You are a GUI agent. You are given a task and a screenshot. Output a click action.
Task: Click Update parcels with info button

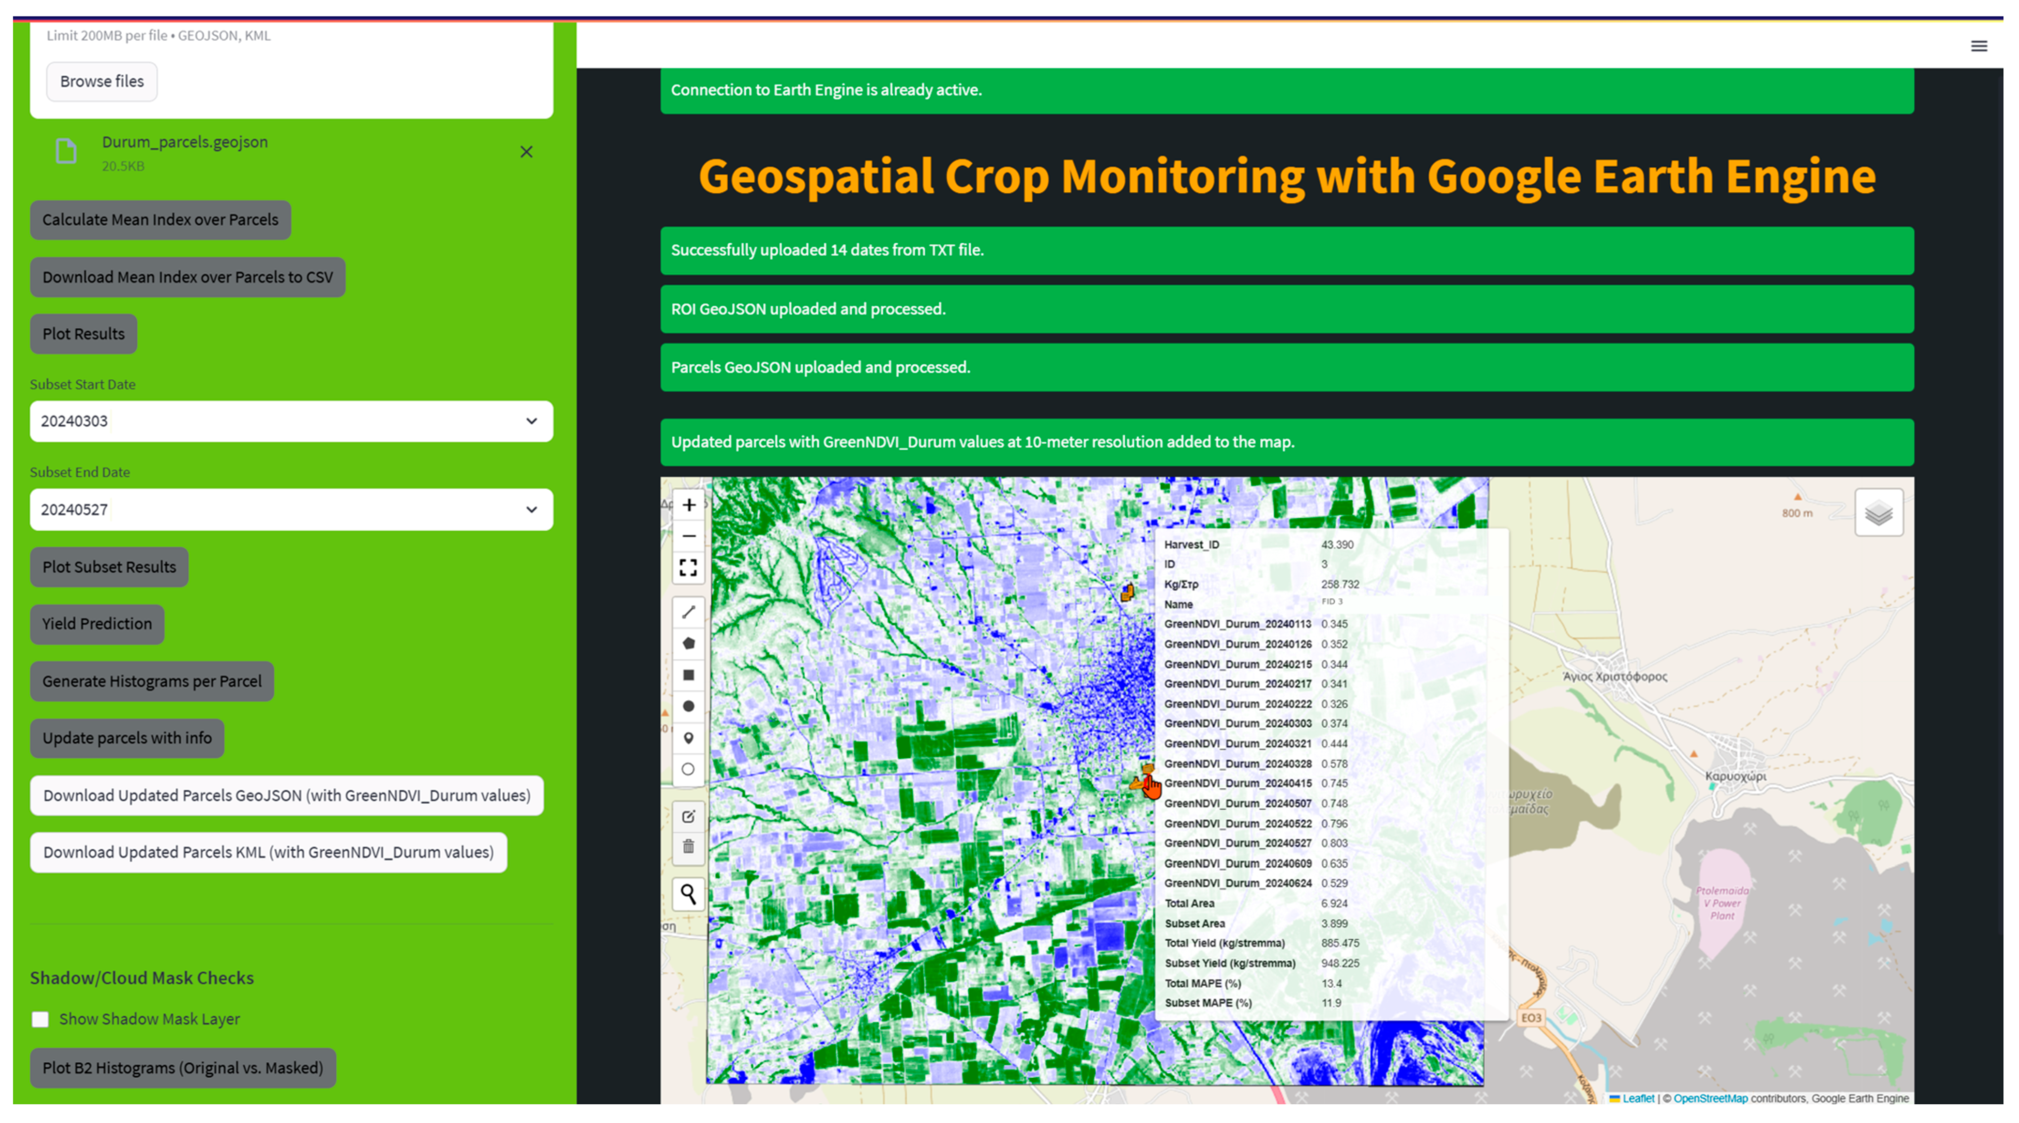(127, 738)
